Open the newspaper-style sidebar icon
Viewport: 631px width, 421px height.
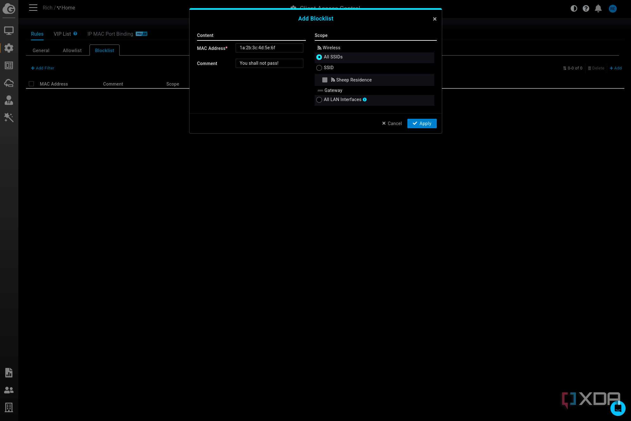click(x=9, y=65)
